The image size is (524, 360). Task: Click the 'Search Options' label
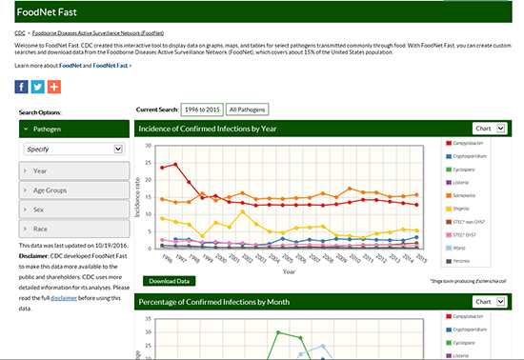pyautogui.click(x=40, y=112)
